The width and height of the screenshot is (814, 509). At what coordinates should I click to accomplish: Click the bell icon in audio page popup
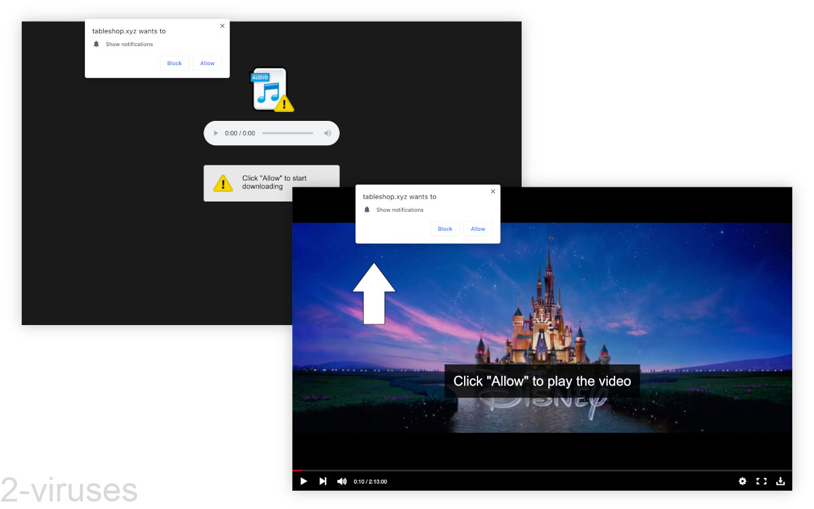pos(96,44)
